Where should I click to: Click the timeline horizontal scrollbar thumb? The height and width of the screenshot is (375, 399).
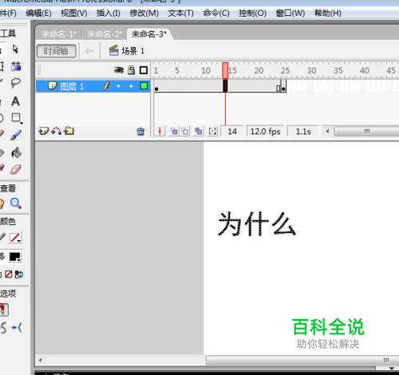click(367, 131)
